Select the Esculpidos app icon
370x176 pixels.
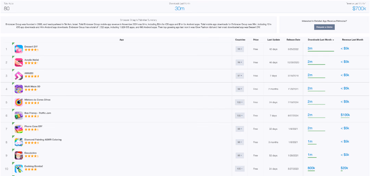(18, 155)
